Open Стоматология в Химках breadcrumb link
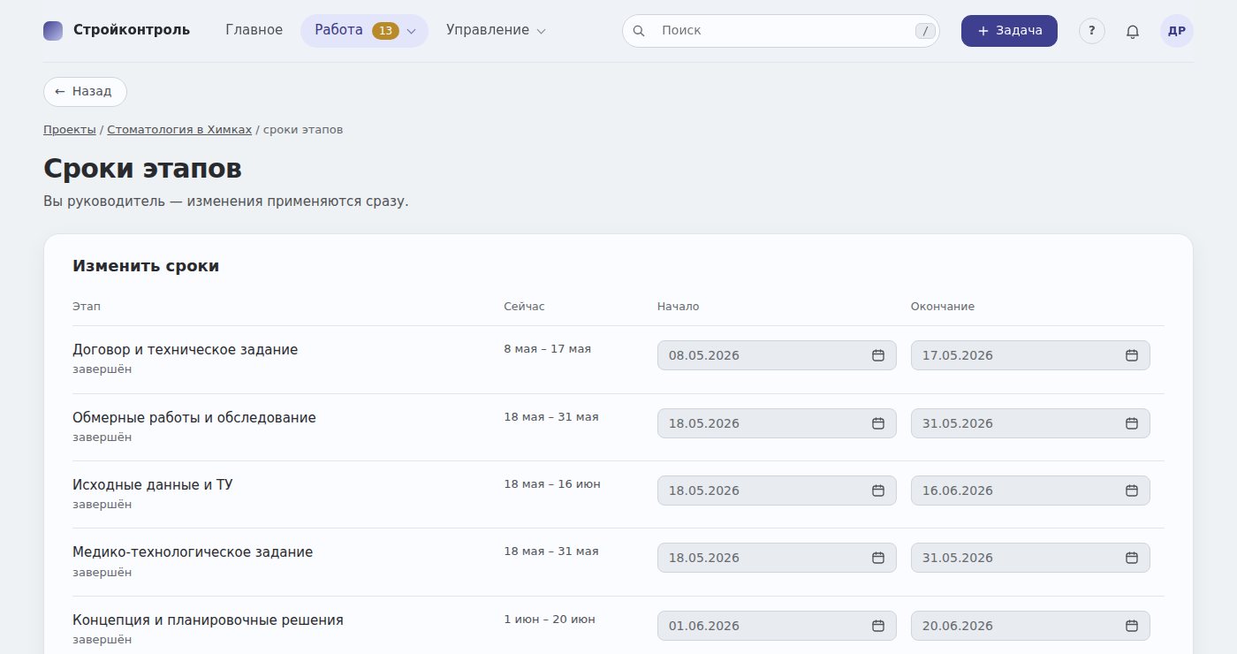The height and width of the screenshot is (654, 1237). point(179,130)
